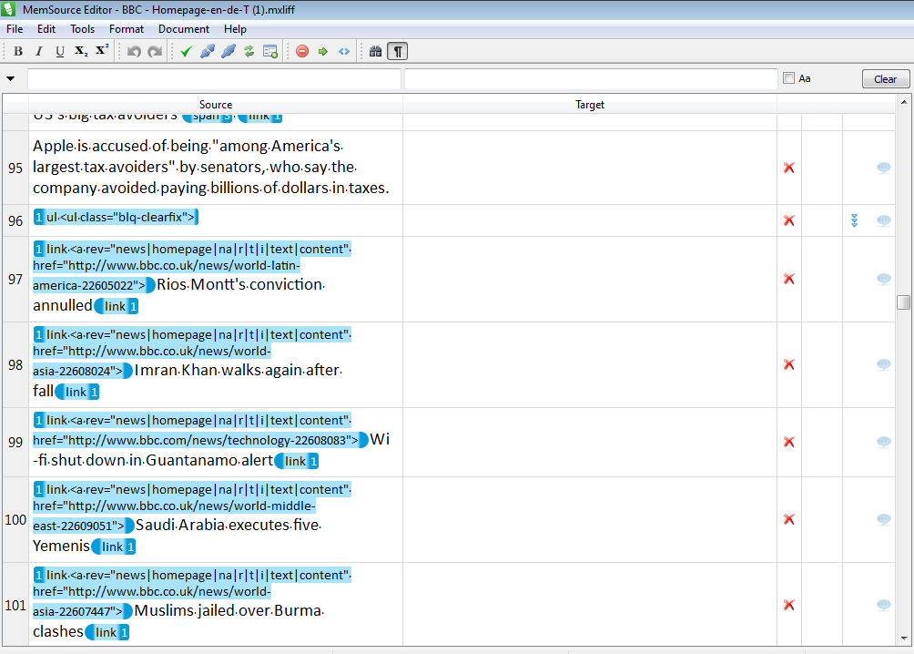This screenshot has height=654, width=914.
Task: Click the vertical scrollbar thumb
Action: 903,302
